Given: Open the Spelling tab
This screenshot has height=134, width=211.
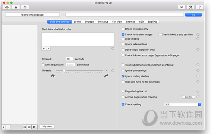Looking at the screenshot, I should 152,22.
